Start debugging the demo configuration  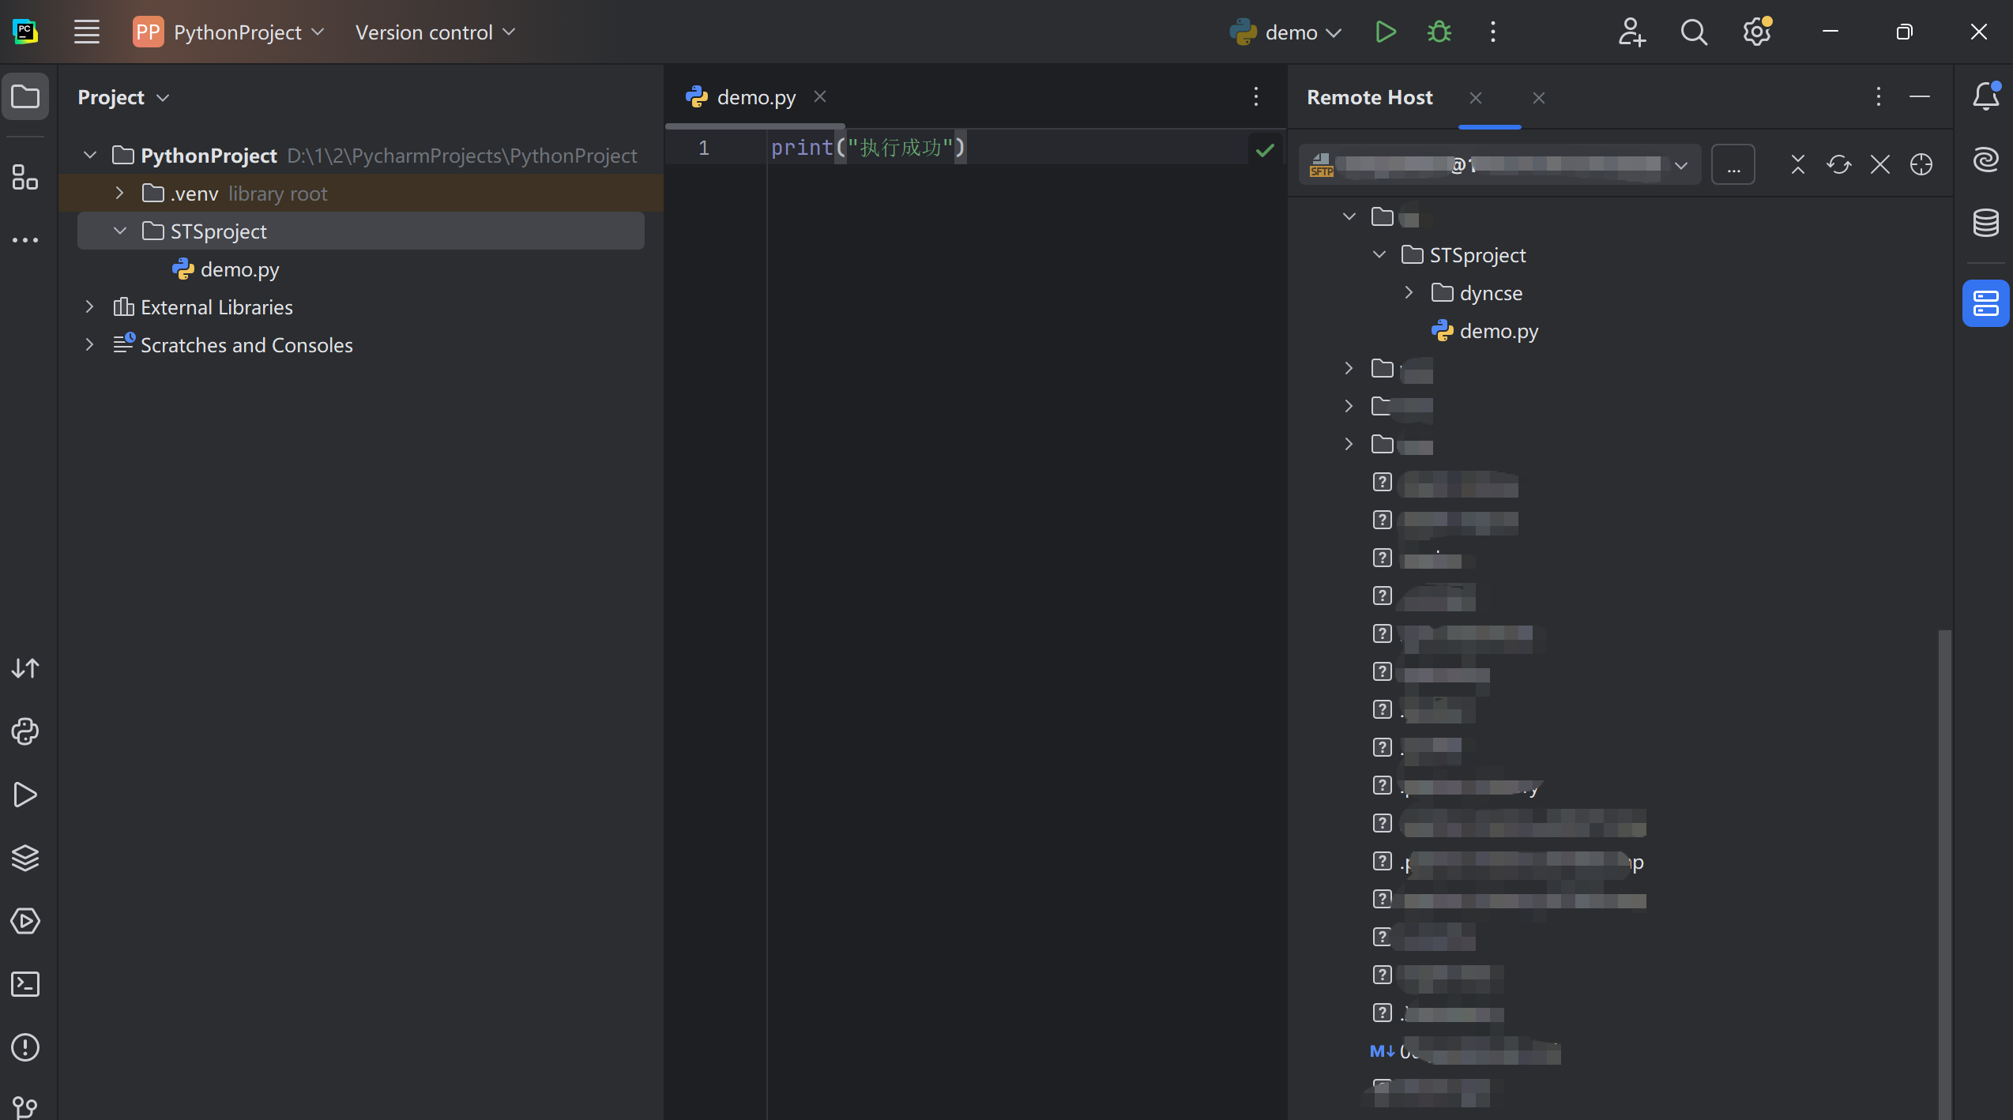(x=1439, y=32)
